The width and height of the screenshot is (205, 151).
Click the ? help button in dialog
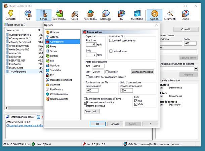tap(150, 124)
